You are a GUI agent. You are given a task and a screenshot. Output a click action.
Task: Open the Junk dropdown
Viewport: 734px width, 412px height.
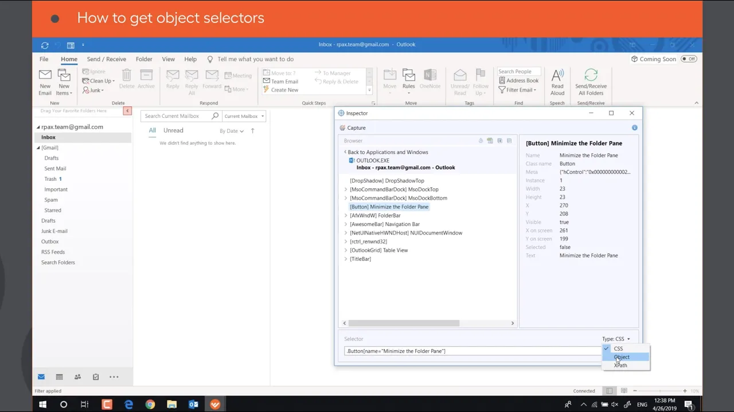click(93, 90)
